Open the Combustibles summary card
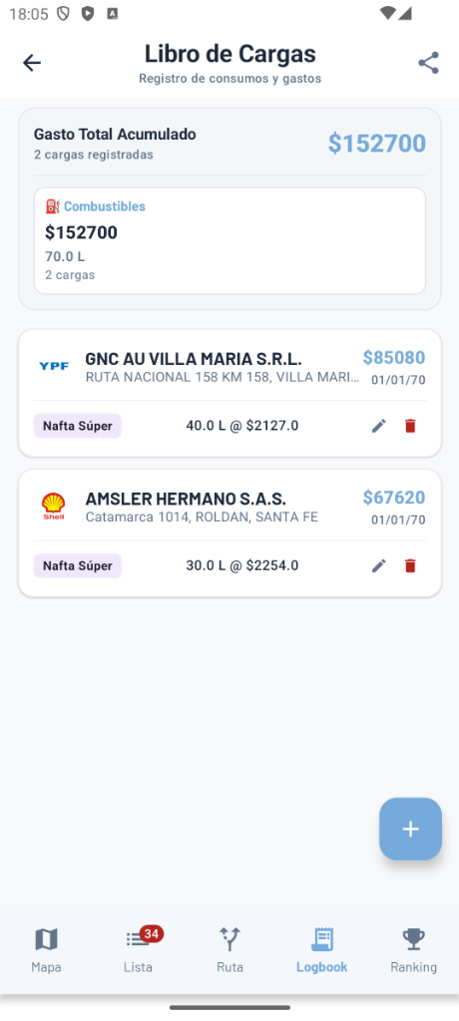459x1021 pixels. (x=229, y=240)
